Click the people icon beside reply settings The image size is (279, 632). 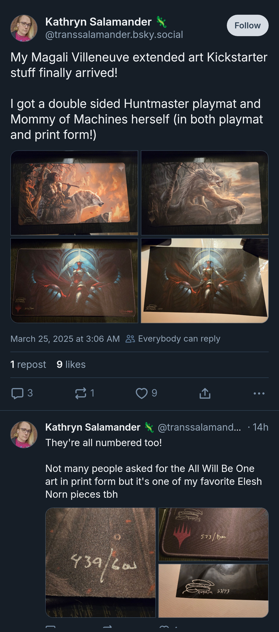coord(130,339)
